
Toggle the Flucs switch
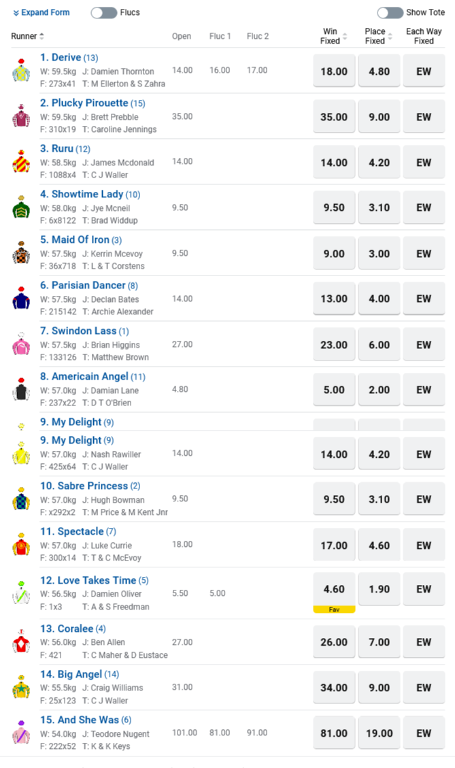tap(103, 13)
